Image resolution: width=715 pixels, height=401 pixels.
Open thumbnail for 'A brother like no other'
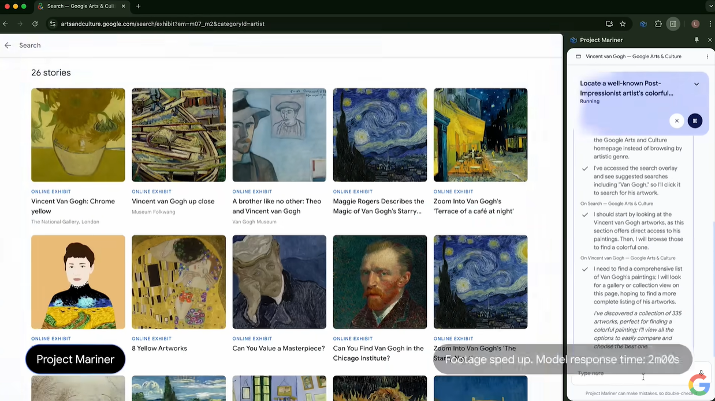(280, 135)
